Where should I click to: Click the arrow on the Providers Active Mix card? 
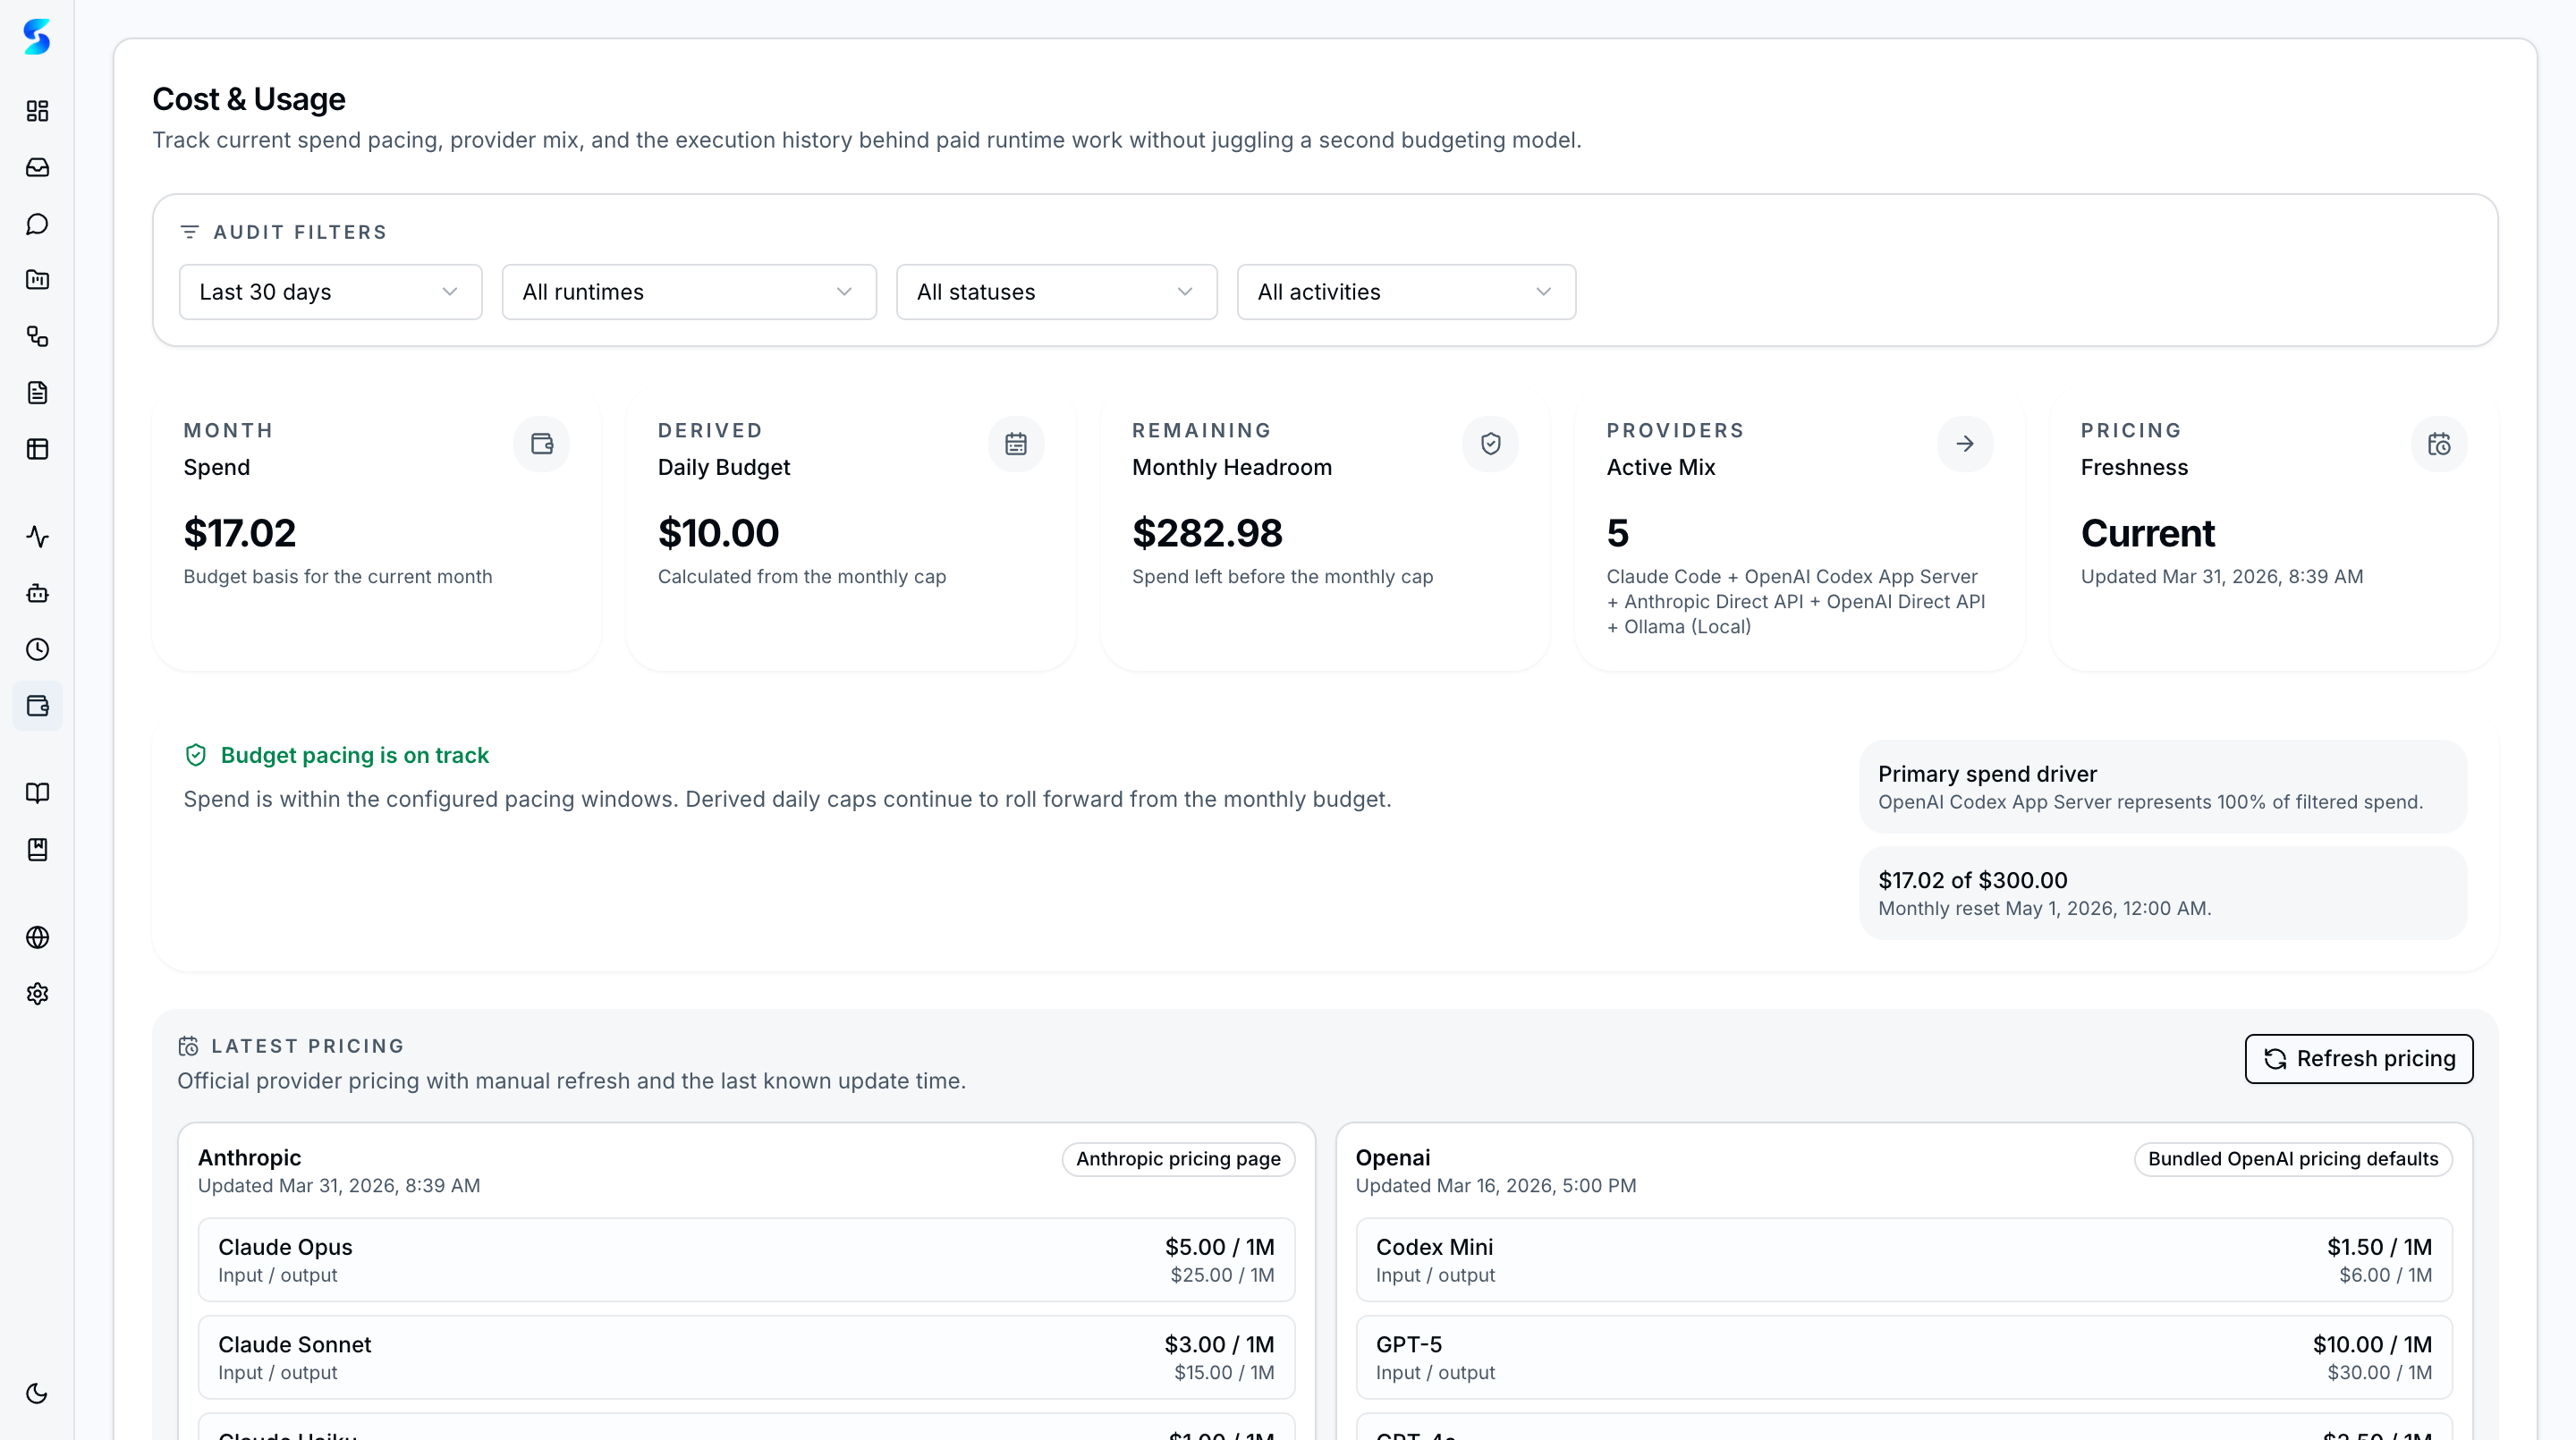(1964, 443)
